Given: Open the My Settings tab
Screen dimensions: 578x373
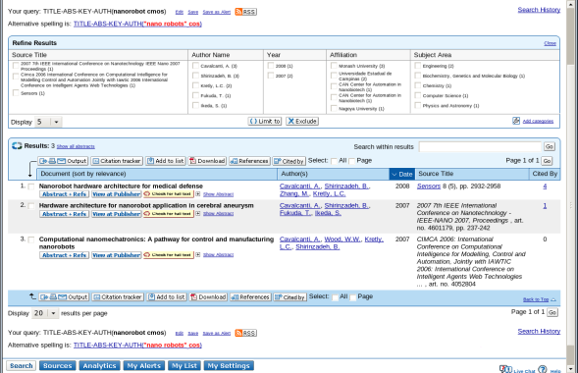Looking at the screenshot, I should (229, 365).
